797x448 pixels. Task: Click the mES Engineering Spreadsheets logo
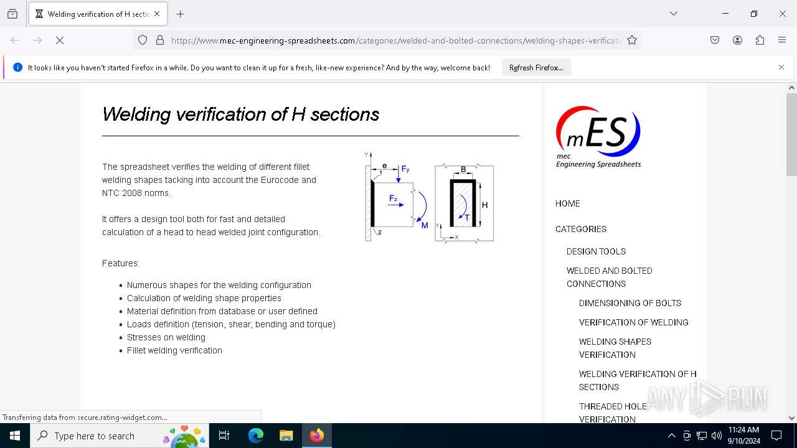click(x=598, y=136)
